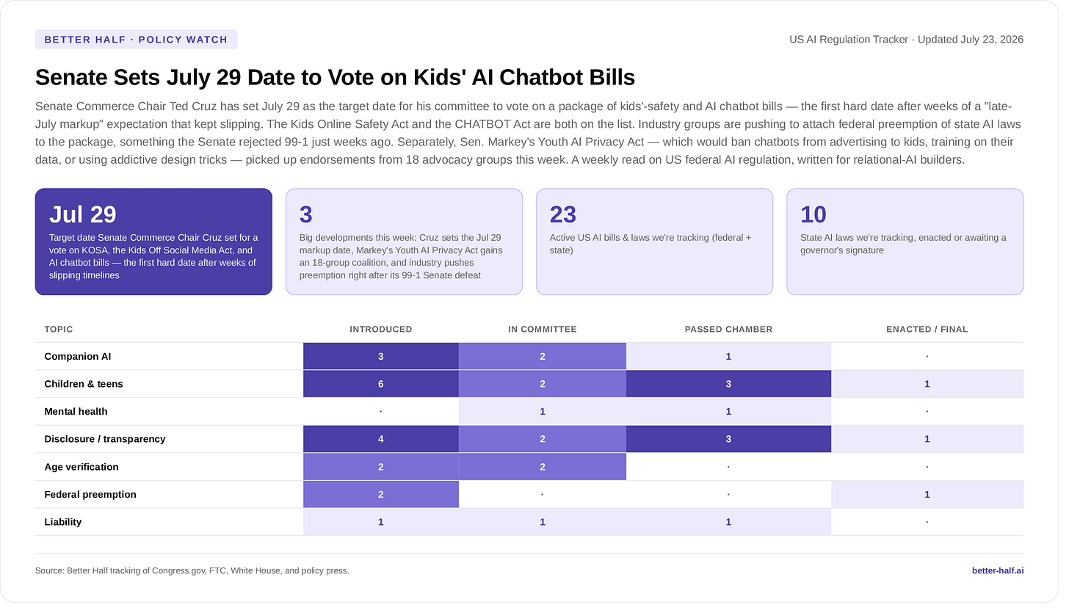Viewport: 1069px width, 613px height.
Task: Click the Age verification In Committee cell
Action: click(543, 467)
